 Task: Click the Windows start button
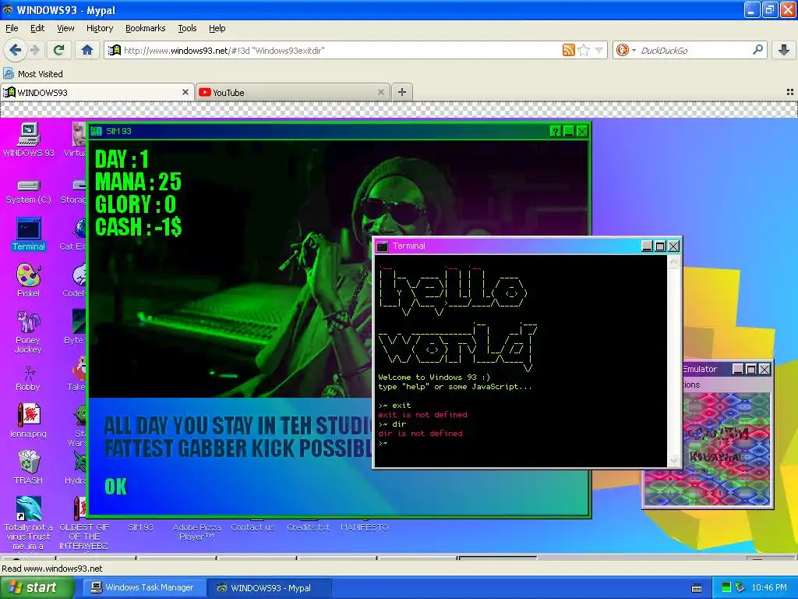coord(37,588)
